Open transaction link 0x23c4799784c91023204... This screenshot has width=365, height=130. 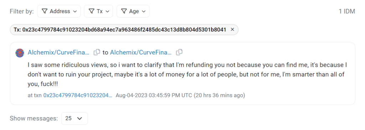[x=78, y=95]
